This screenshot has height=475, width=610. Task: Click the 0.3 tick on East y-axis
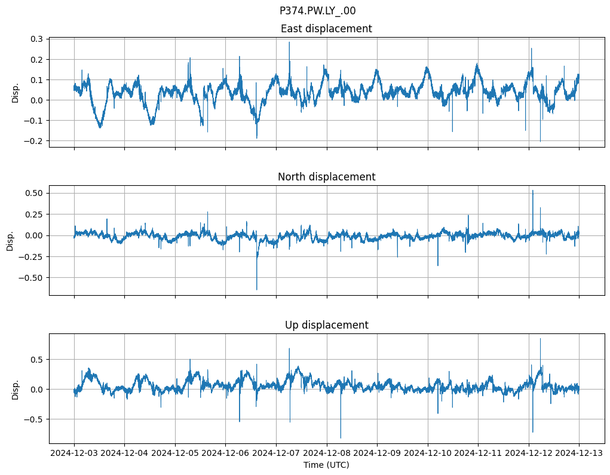pos(36,39)
